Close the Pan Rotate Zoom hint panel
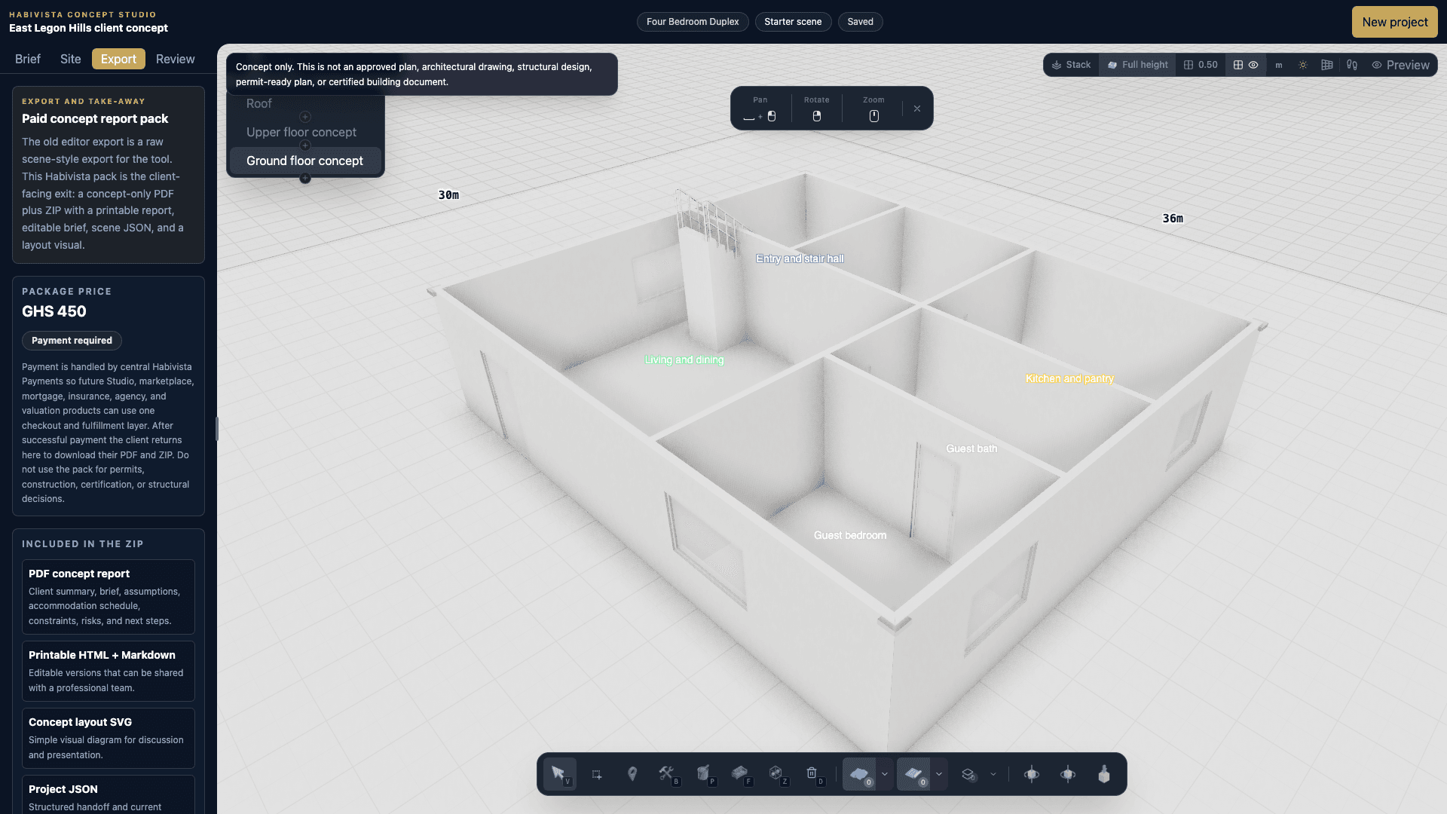The width and height of the screenshot is (1447, 814). point(917,109)
